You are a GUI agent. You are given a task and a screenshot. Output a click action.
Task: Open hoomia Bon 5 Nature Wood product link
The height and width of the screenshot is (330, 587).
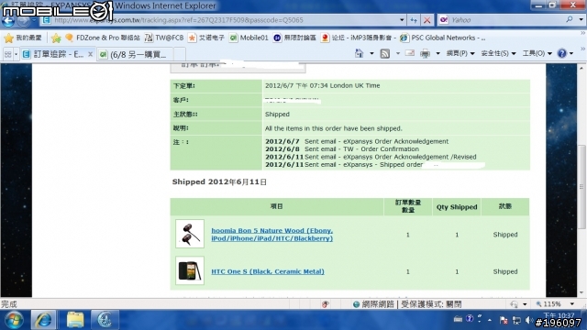271,235
